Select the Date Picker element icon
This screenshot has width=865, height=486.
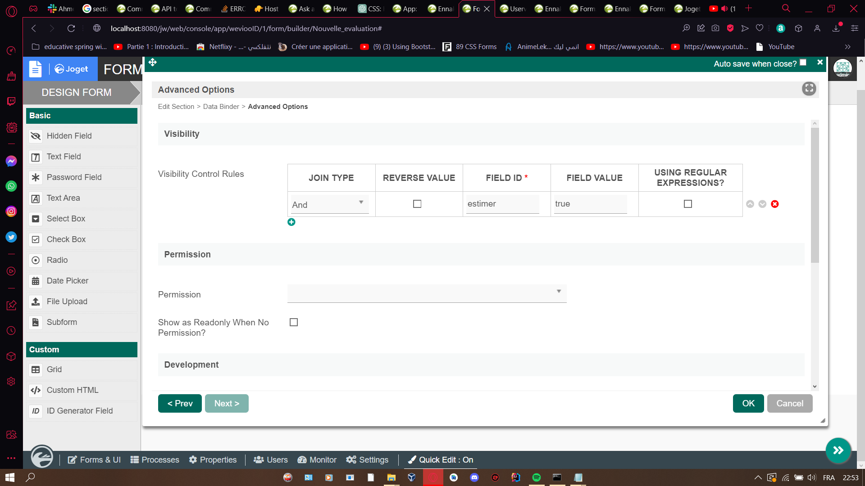coord(36,281)
